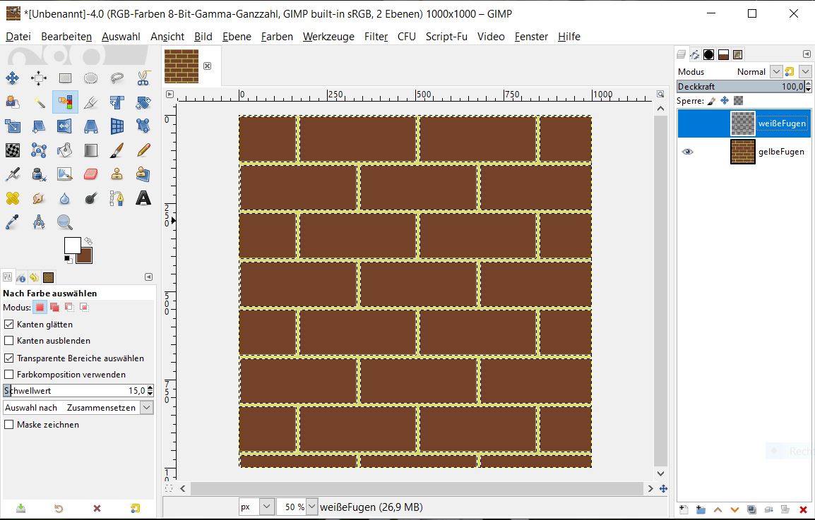Select the Rectangle Select tool
Viewport: 815px width, 520px height.
tap(65, 78)
